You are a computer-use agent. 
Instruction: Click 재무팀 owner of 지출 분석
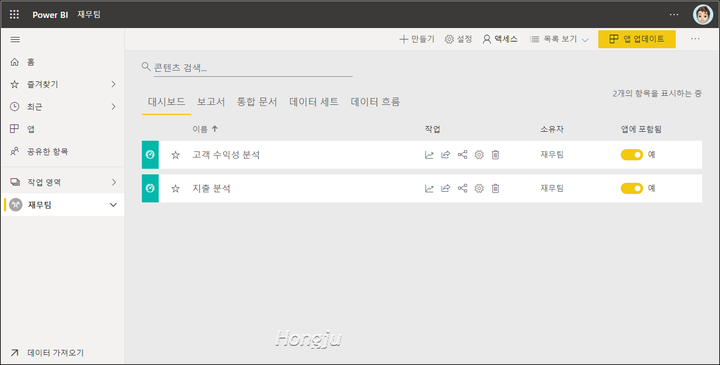click(x=552, y=188)
